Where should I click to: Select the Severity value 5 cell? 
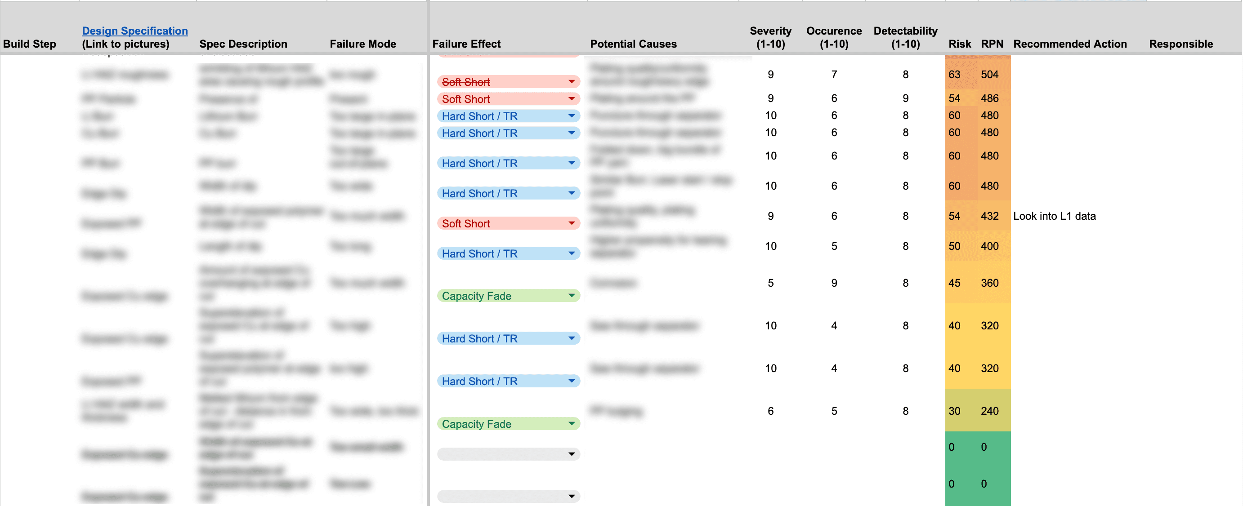(x=771, y=283)
